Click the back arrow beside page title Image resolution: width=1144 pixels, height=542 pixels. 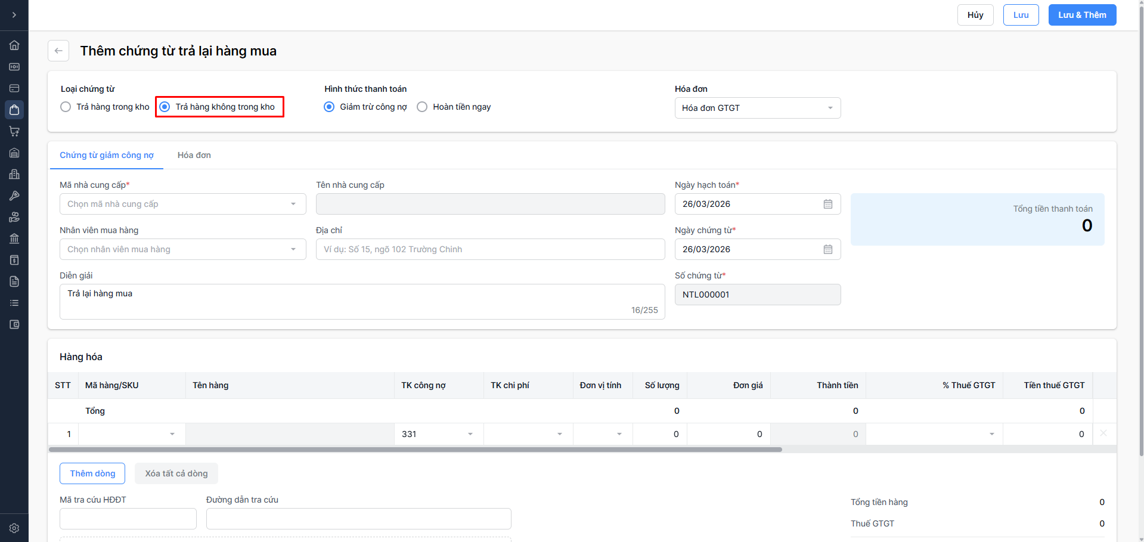58,51
